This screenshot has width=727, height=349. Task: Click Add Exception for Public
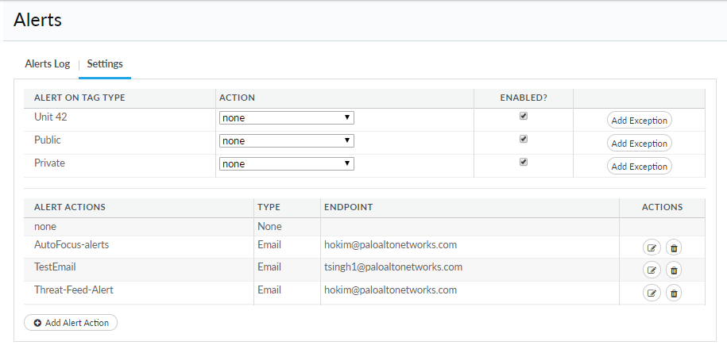click(639, 144)
